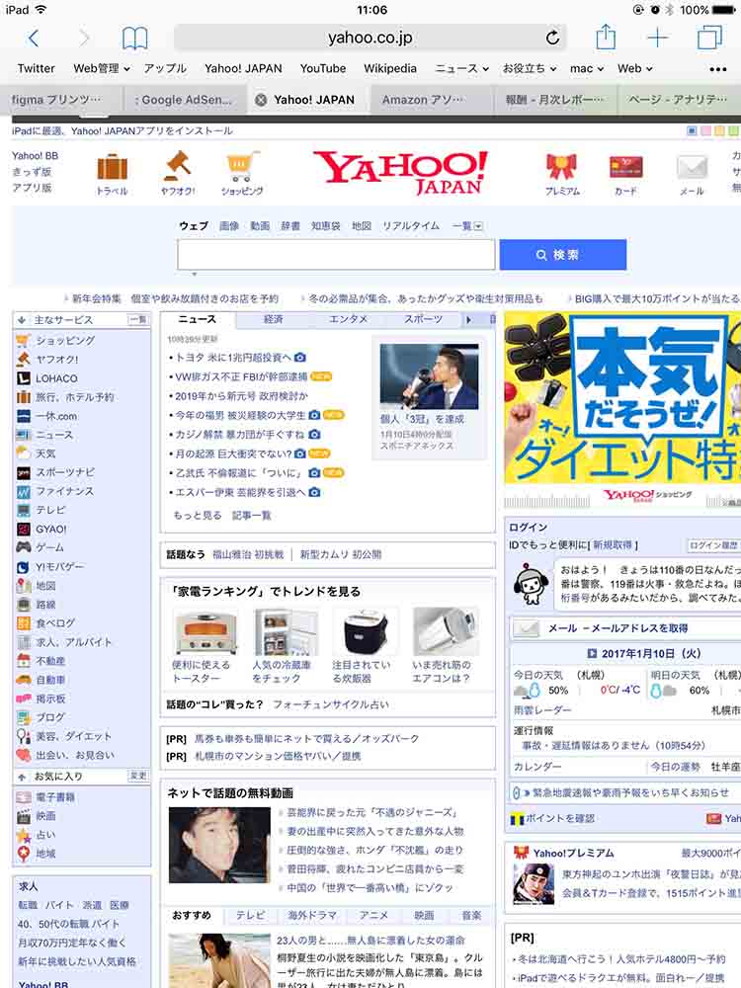Click 変更 button beside お気に入り
The height and width of the screenshot is (988, 741).
pos(138,777)
